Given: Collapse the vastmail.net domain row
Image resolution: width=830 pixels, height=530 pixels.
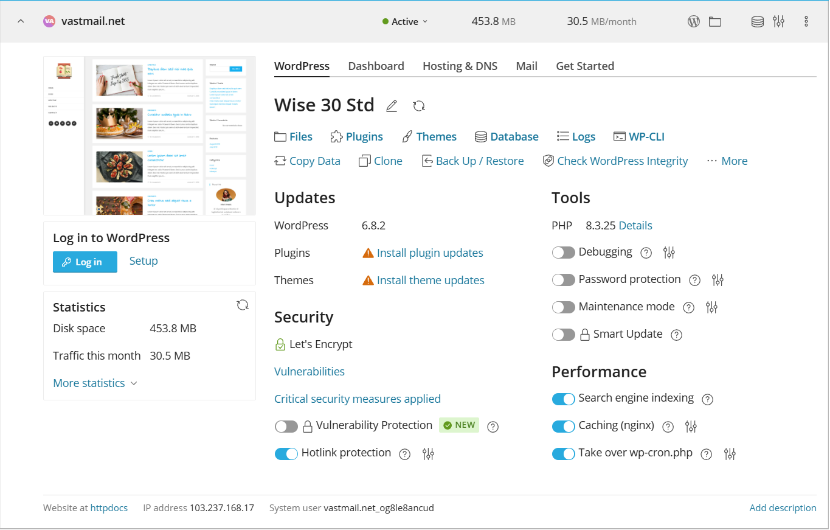Looking at the screenshot, I should [x=21, y=21].
